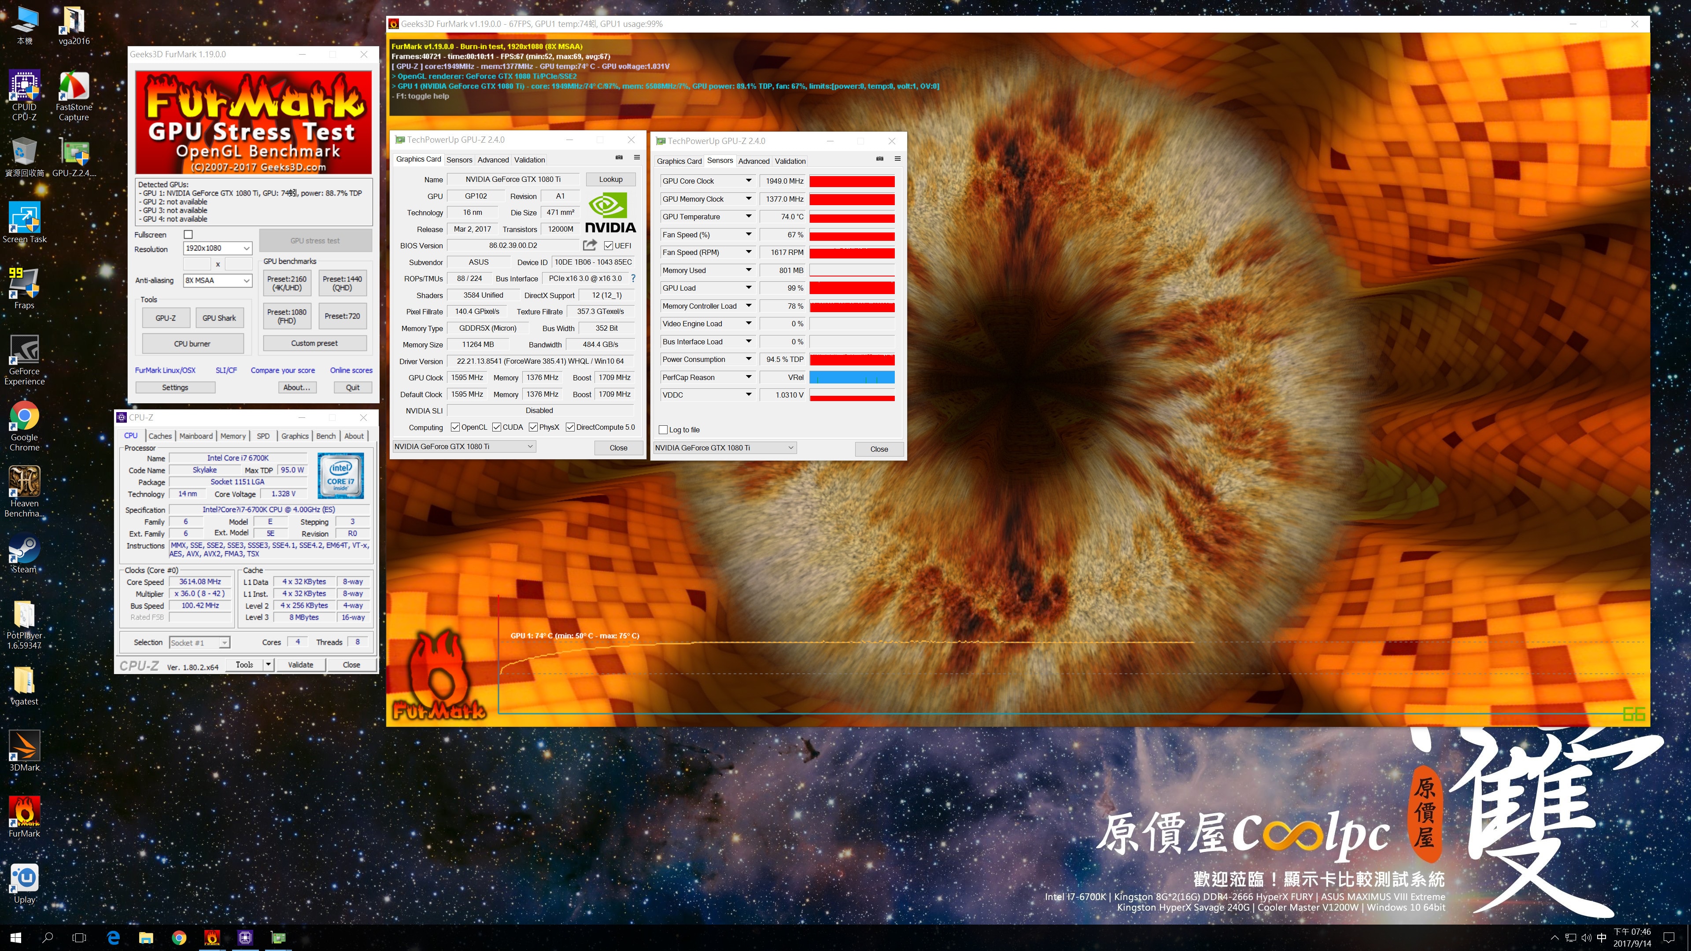
Task: Click the screenshot camera icon in GPU-Z Graphics Card window
Action: click(x=619, y=158)
